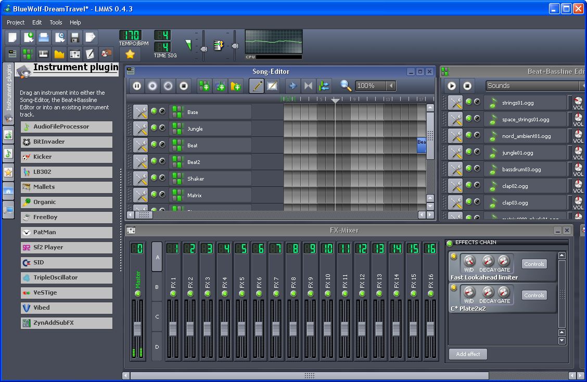The width and height of the screenshot is (587, 382).
Task: Create a new project via toolbar icon
Action: 12,37
